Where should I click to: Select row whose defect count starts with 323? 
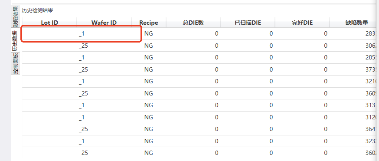pyautogui.click(x=201, y=141)
